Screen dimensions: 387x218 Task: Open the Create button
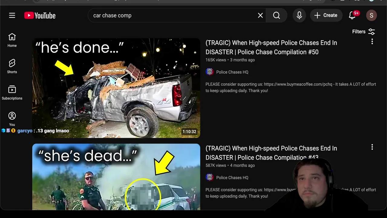(x=326, y=15)
